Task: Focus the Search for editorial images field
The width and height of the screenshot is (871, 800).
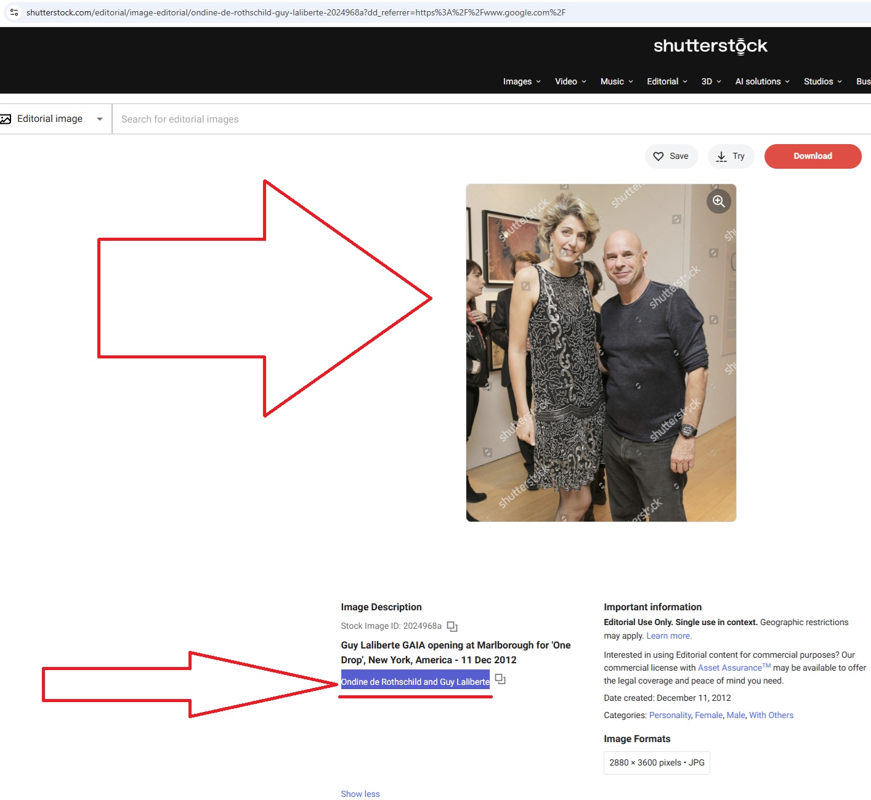Action: pos(492,119)
